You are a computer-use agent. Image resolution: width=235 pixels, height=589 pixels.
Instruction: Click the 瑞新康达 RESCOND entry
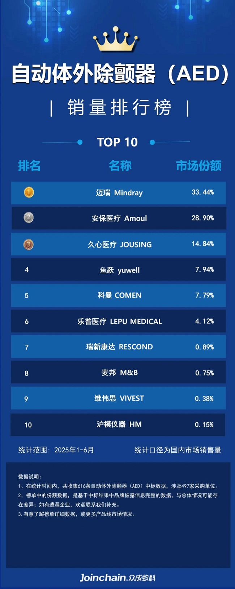pyautogui.click(x=119, y=347)
